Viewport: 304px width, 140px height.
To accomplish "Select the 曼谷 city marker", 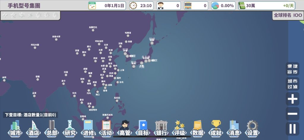I will (82, 103).
